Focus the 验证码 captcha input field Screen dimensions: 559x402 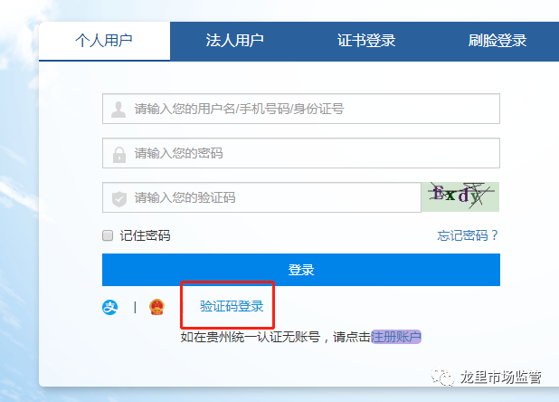[261, 197]
